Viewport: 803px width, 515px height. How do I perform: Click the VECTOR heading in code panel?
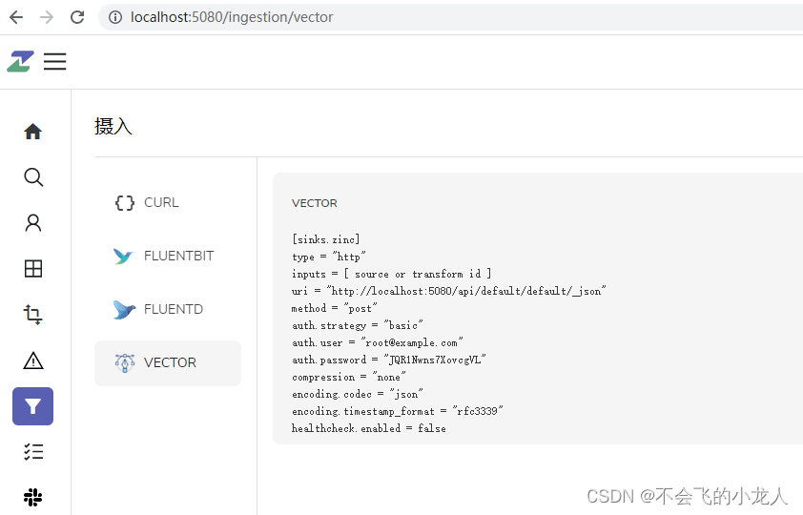pyautogui.click(x=315, y=203)
